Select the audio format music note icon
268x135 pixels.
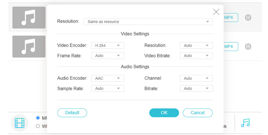point(246,123)
